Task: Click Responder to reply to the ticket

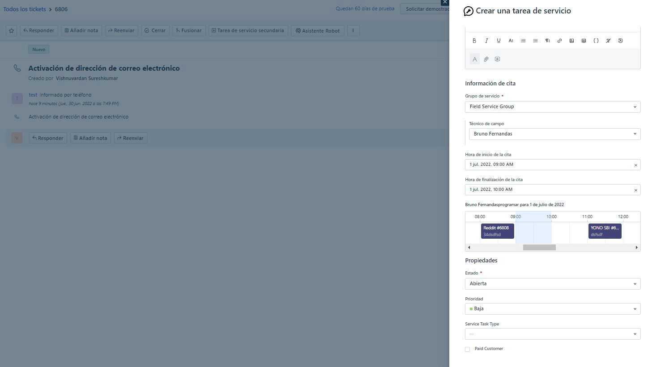Action: pyautogui.click(x=39, y=30)
